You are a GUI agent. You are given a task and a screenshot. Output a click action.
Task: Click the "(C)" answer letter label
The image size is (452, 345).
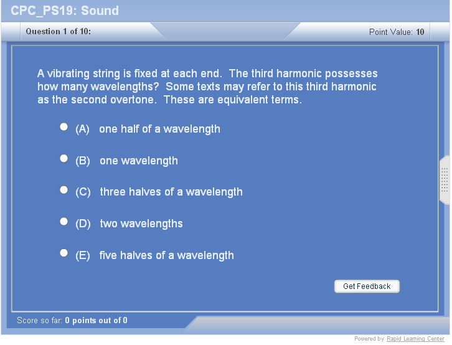(x=83, y=192)
